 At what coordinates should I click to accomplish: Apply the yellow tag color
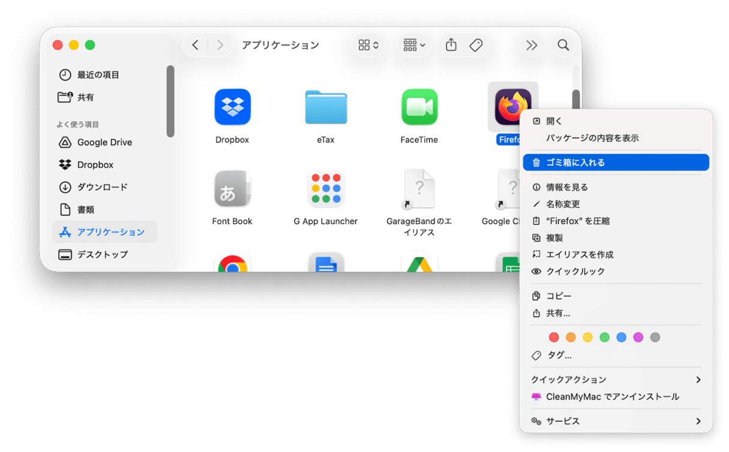tap(588, 338)
